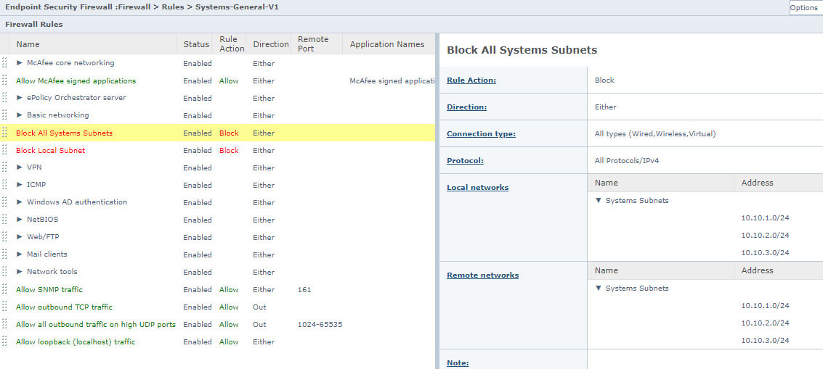Click drag handle of Allow McAfee signed applications row
823x369 pixels.
[x=4, y=80]
